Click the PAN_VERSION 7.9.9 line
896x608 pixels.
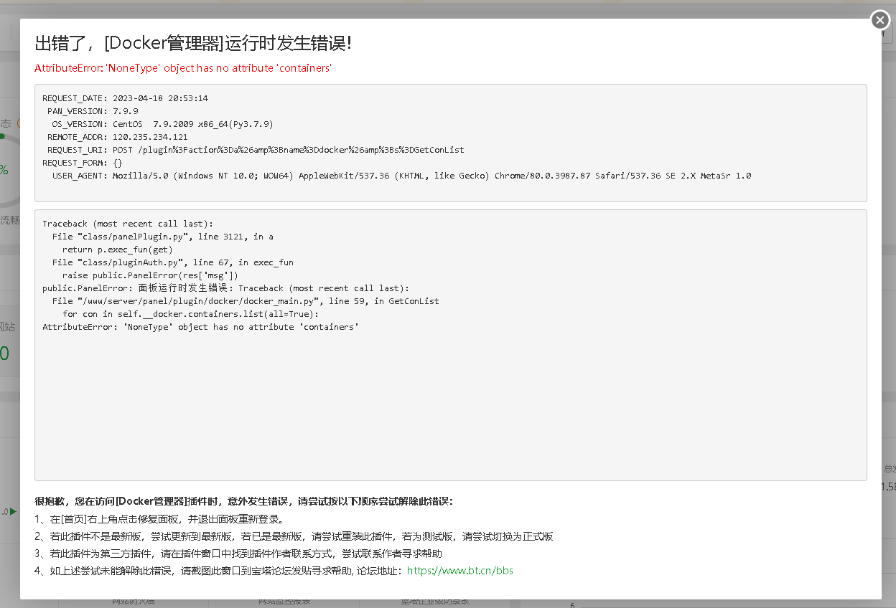click(93, 111)
